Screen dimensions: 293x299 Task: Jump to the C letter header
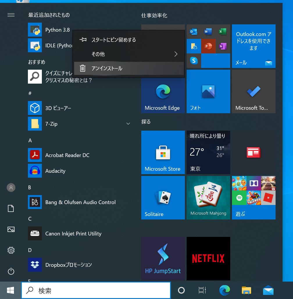(30, 219)
